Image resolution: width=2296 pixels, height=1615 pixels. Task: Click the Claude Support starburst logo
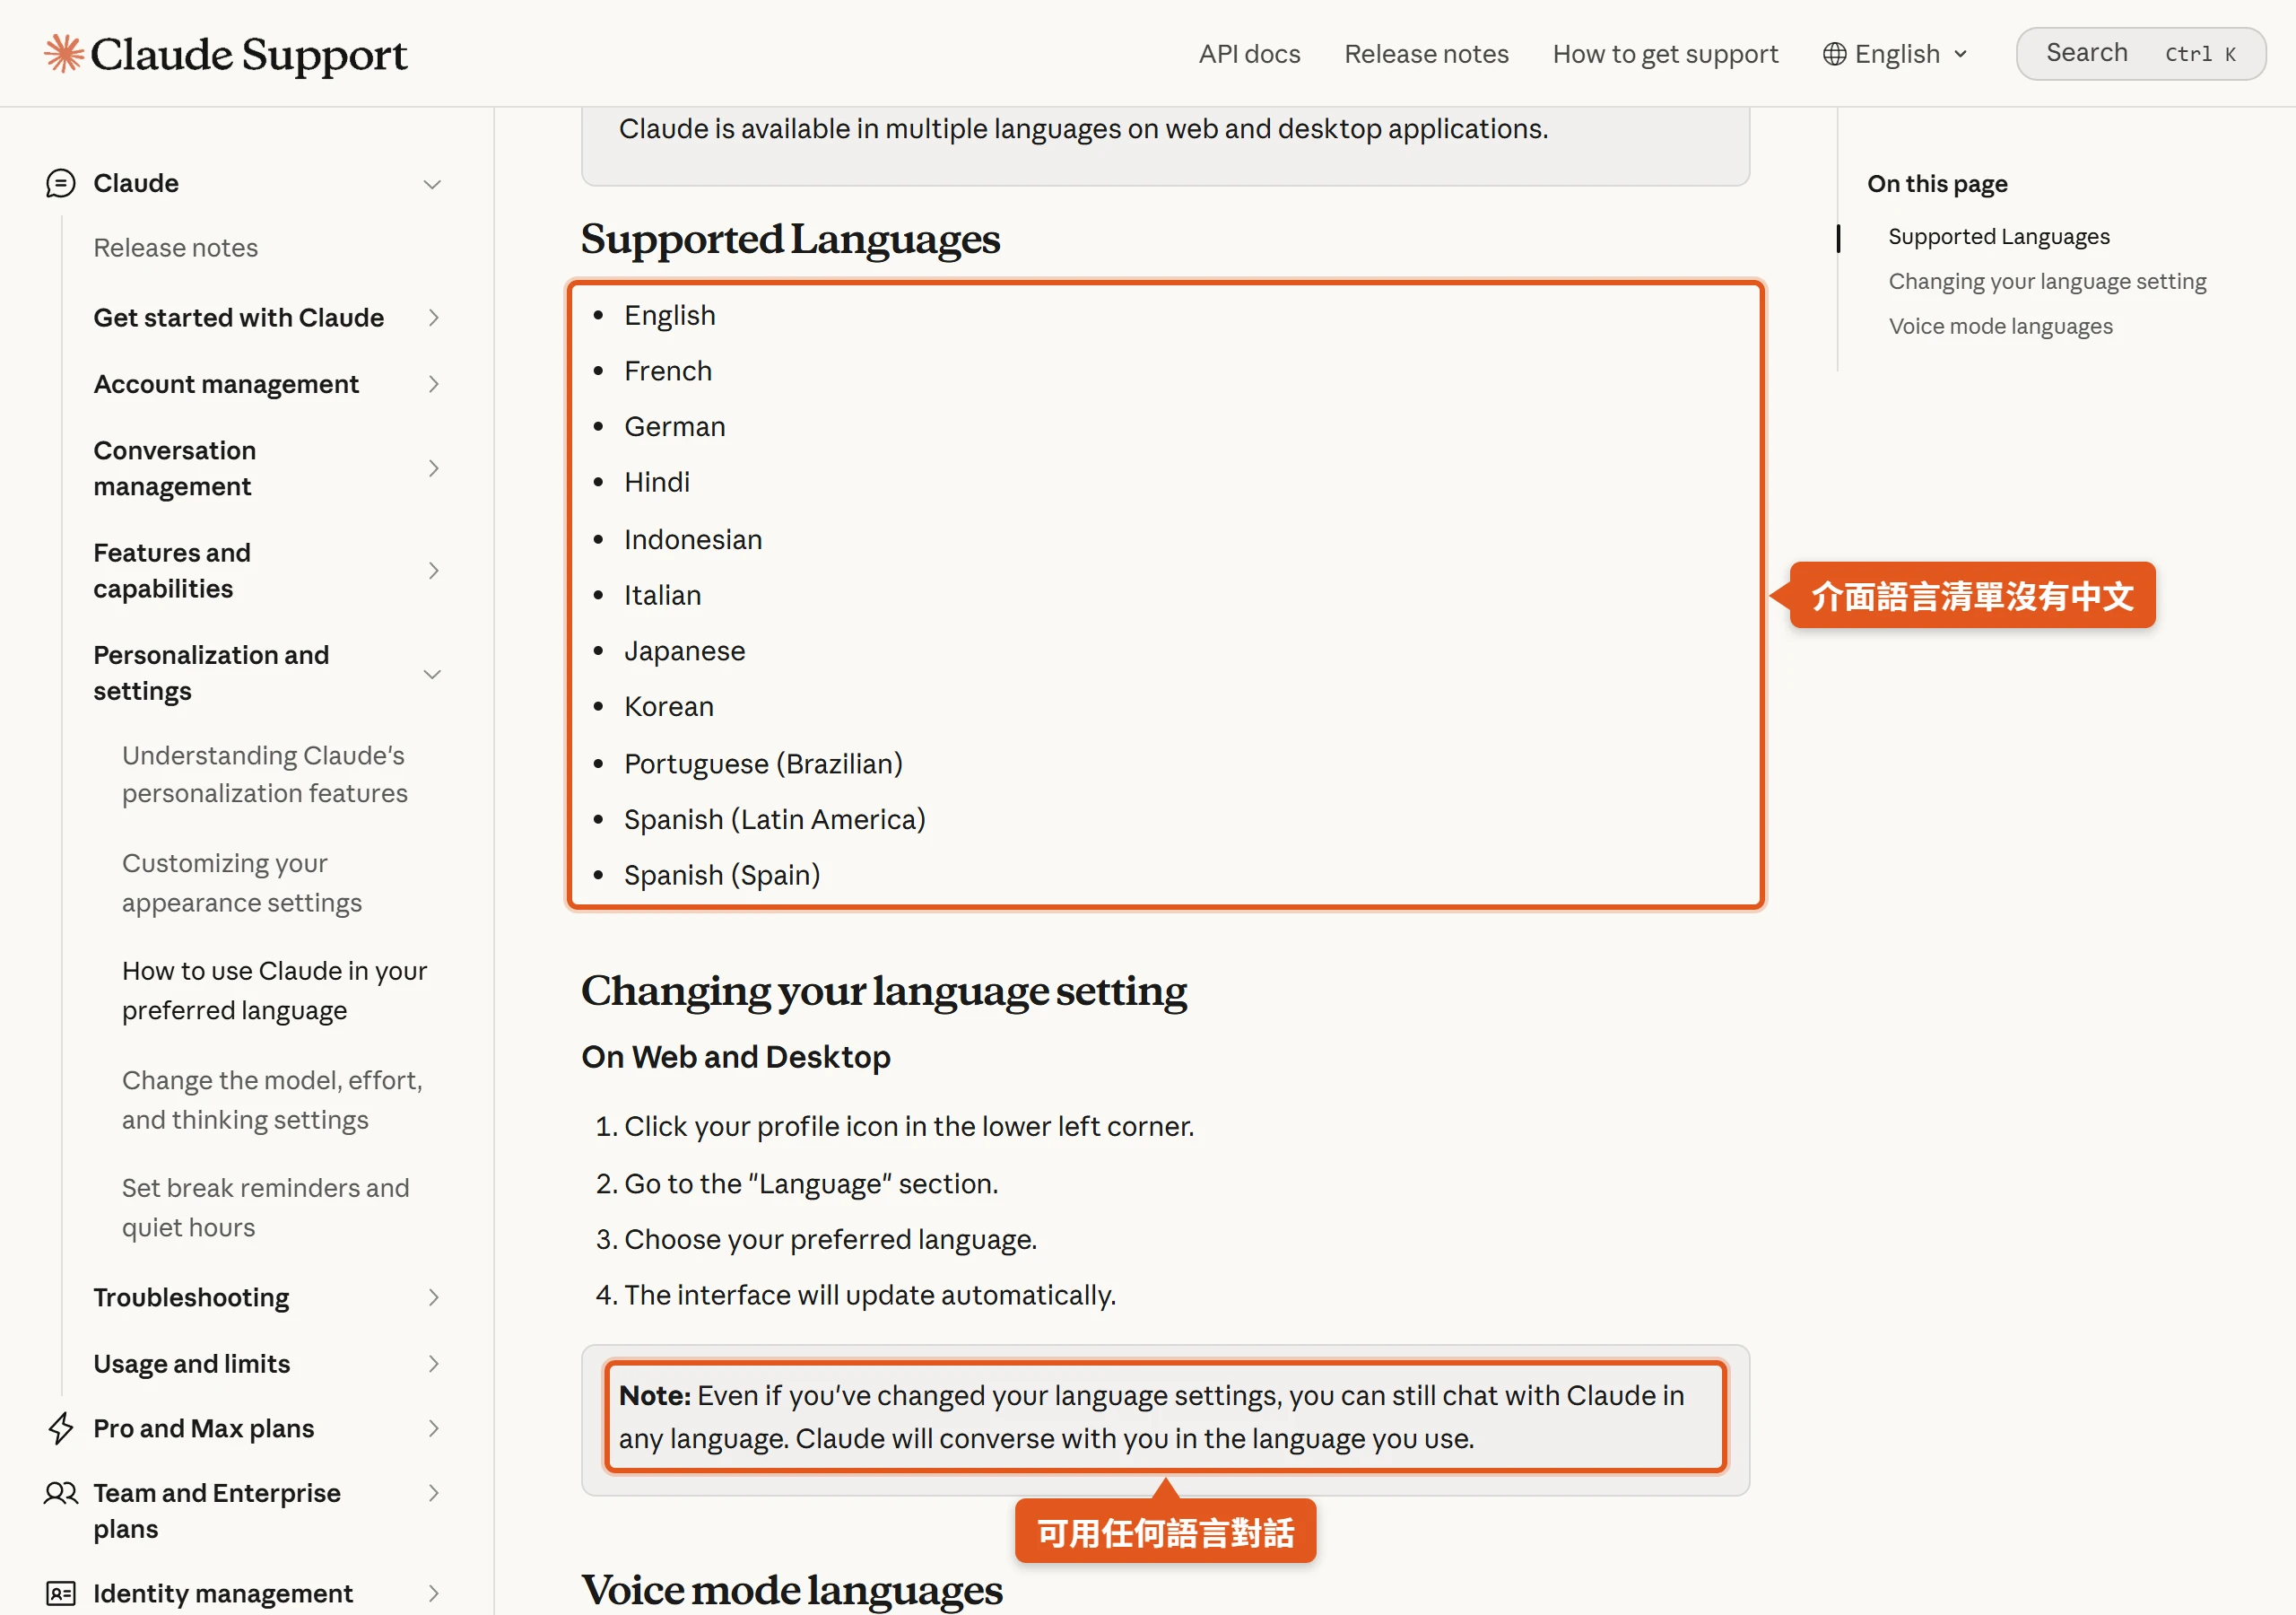(x=64, y=54)
